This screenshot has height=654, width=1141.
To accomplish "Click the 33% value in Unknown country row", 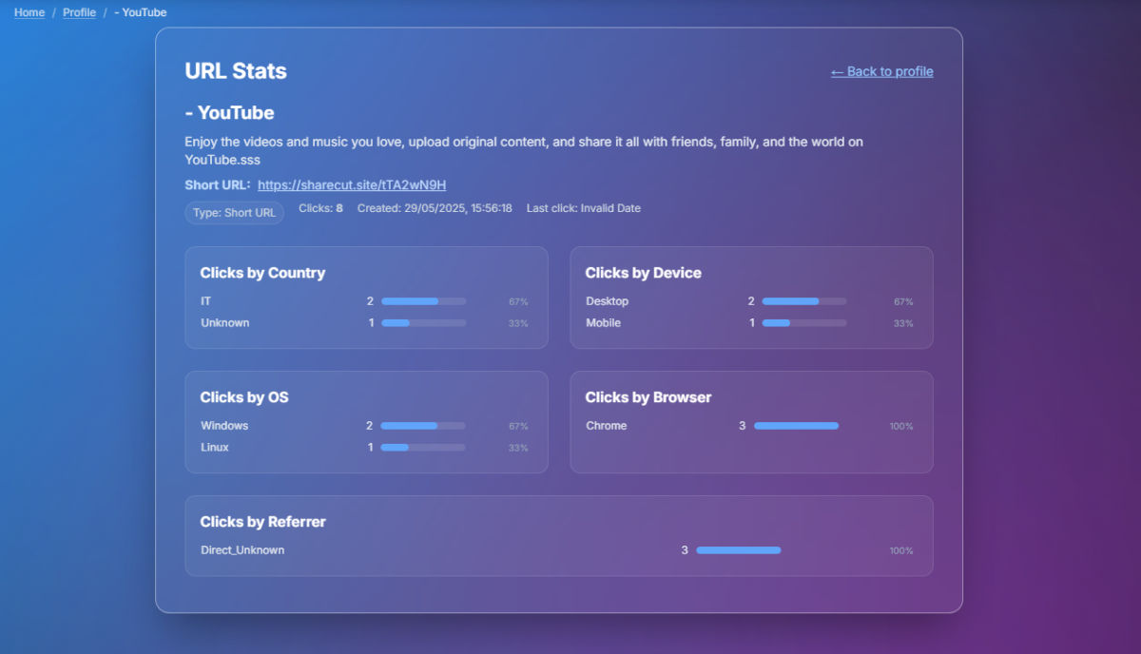I will click(518, 324).
